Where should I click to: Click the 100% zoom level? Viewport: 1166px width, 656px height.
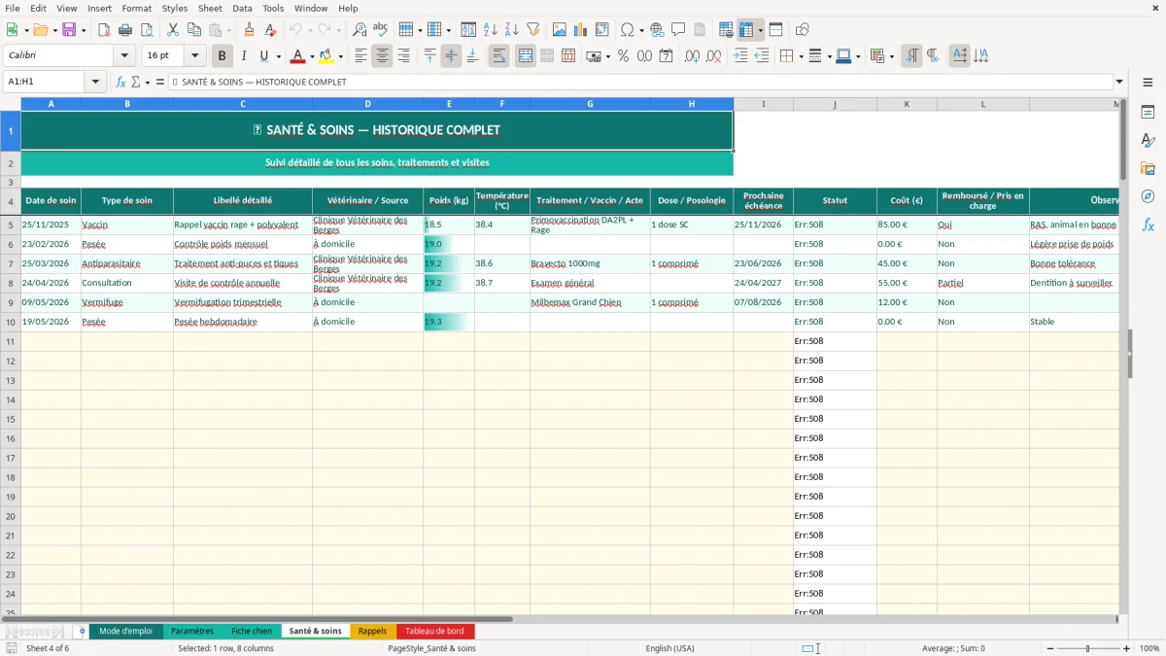pyautogui.click(x=1149, y=648)
